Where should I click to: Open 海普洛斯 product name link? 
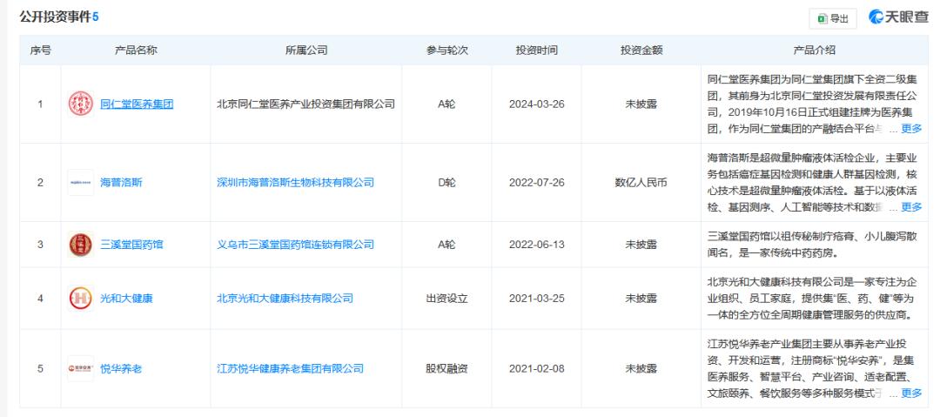click(121, 183)
